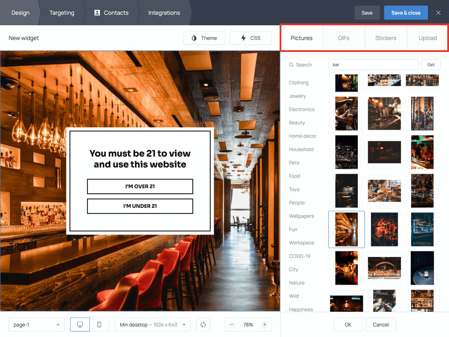Select the Food image category
This screenshot has width=449, height=337.
(294, 176)
